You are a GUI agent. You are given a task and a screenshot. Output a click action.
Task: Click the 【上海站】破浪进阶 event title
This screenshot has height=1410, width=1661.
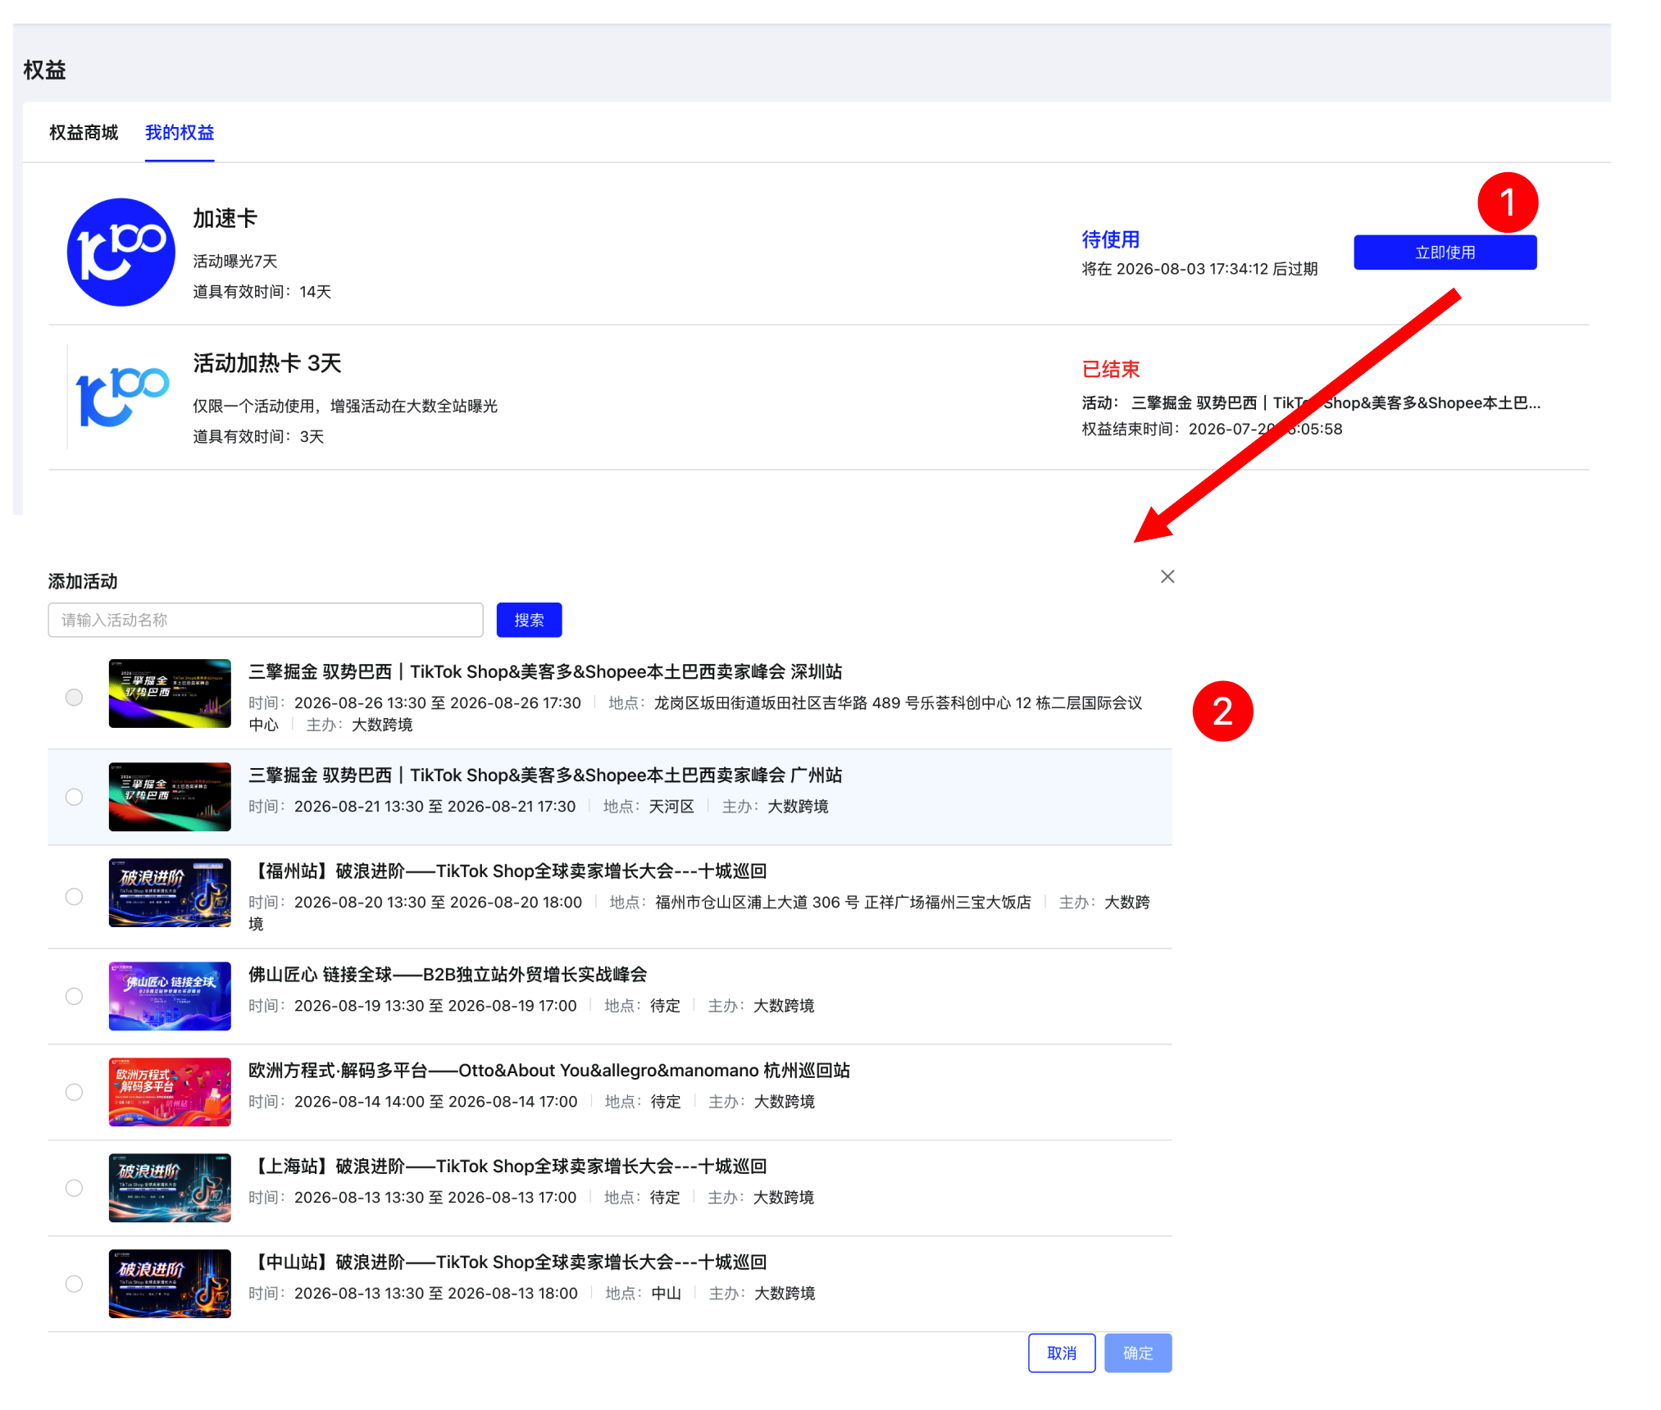click(x=507, y=1166)
